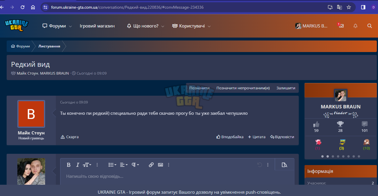Insert link with the chain icon
The height and width of the screenshot is (196, 378).
coord(151,165)
